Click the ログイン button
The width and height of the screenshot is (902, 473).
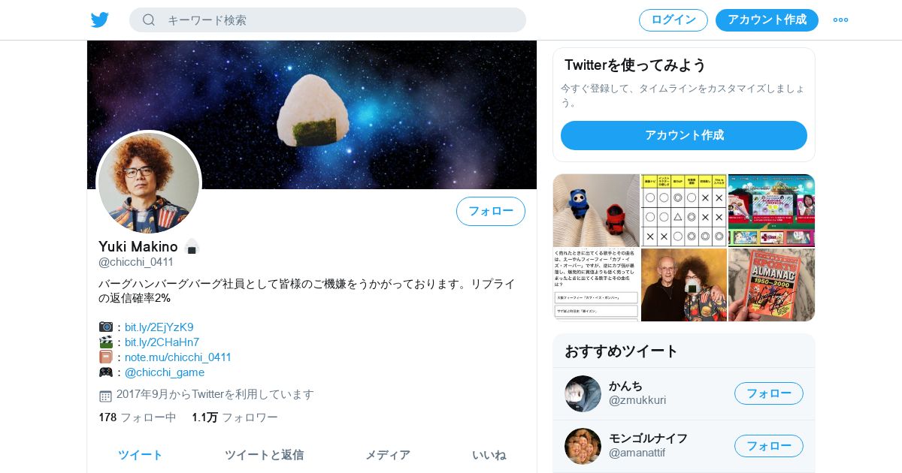tap(673, 20)
